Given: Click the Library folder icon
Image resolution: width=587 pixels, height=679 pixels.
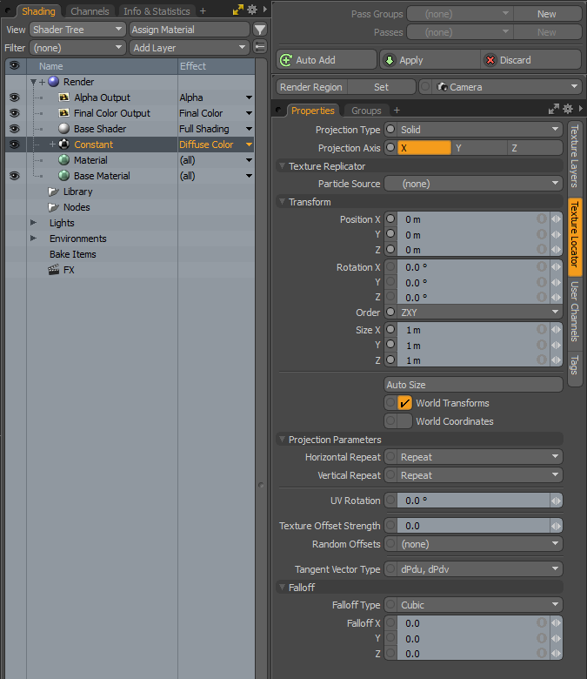Looking at the screenshot, I should (54, 192).
